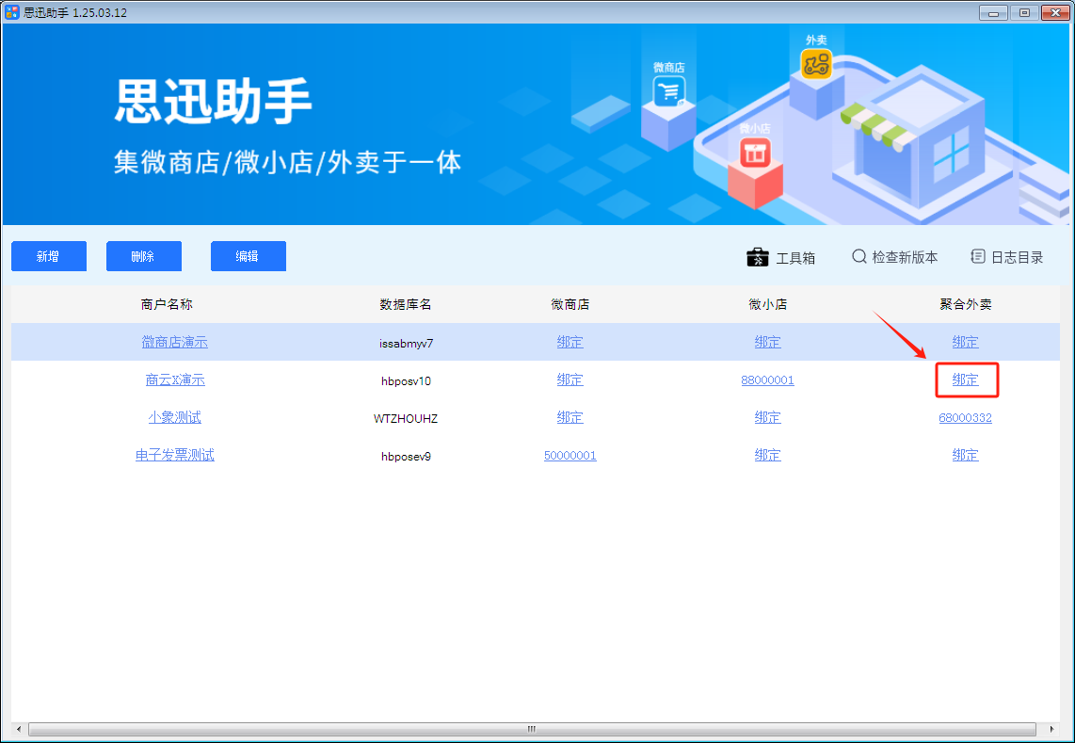1075x743 pixels.
Task: Select database name cell WTZHOUHZ
Action: (x=405, y=418)
